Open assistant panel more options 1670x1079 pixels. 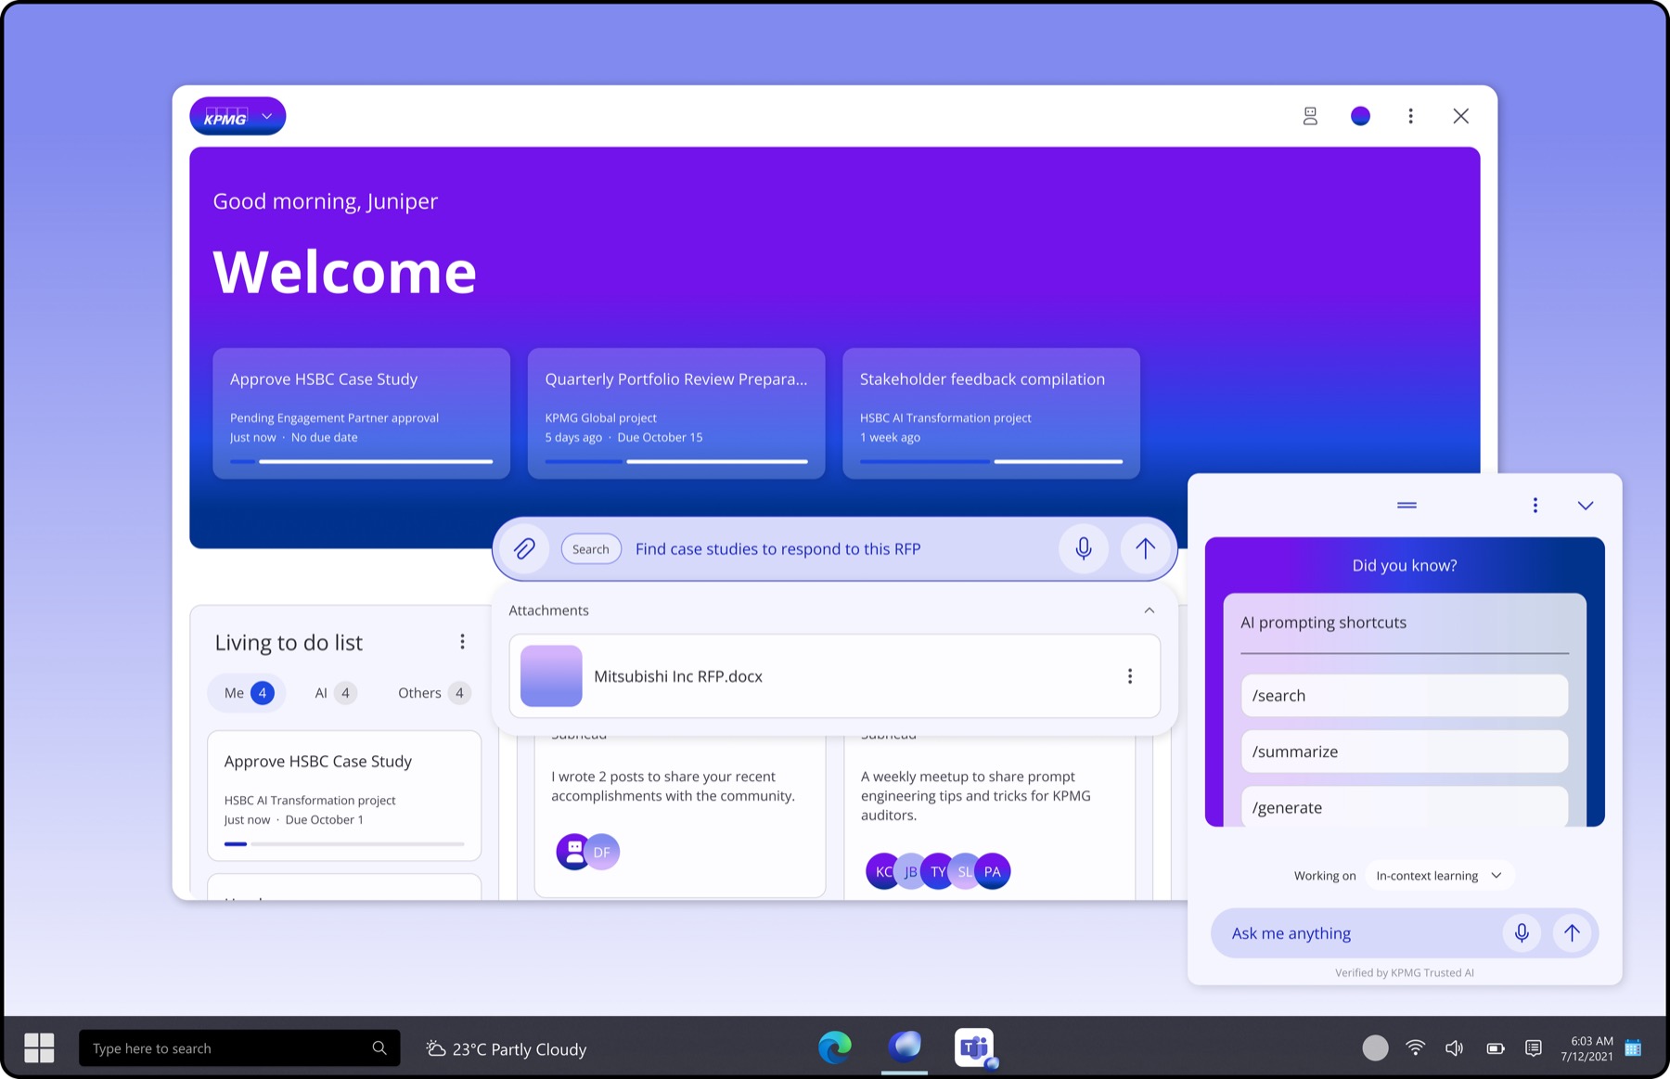pos(1535,505)
